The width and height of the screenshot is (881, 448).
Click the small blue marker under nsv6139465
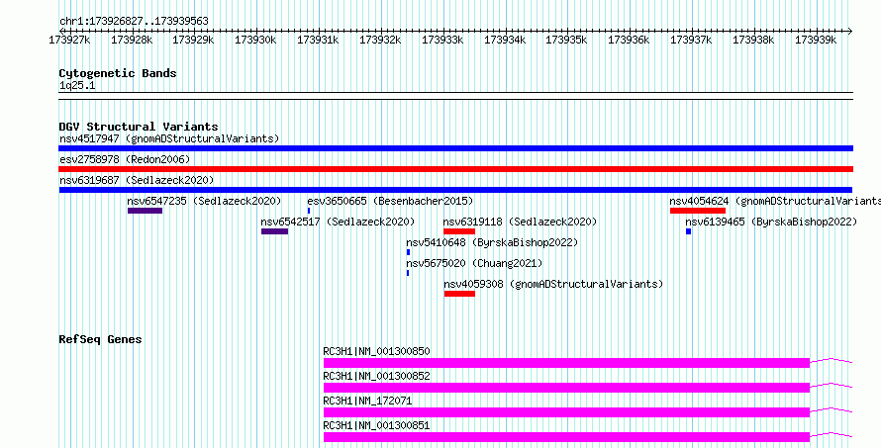coord(688,231)
